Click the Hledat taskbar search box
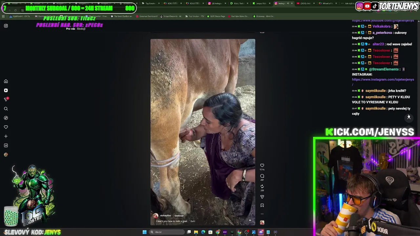Screen dimensions: 420x236 click(x=167, y=232)
